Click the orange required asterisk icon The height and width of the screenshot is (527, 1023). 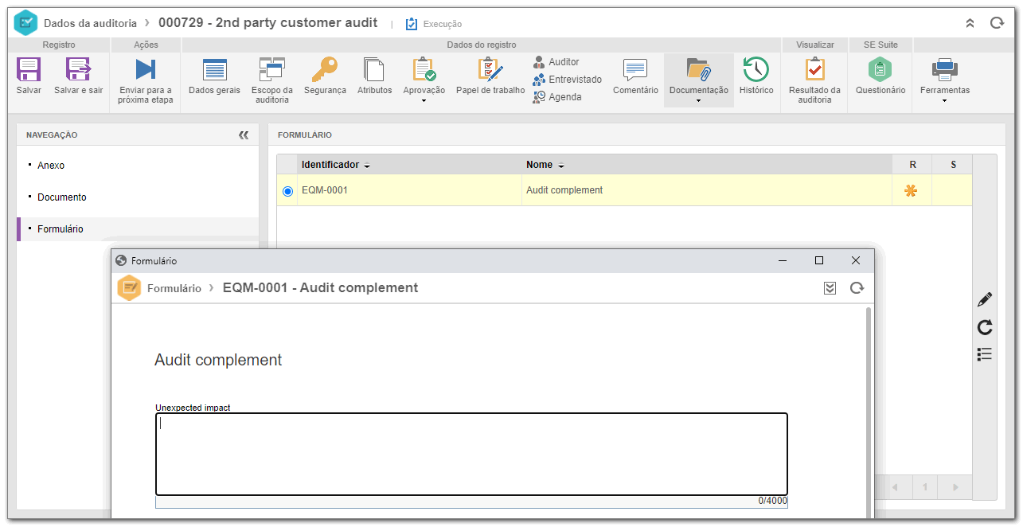911,191
